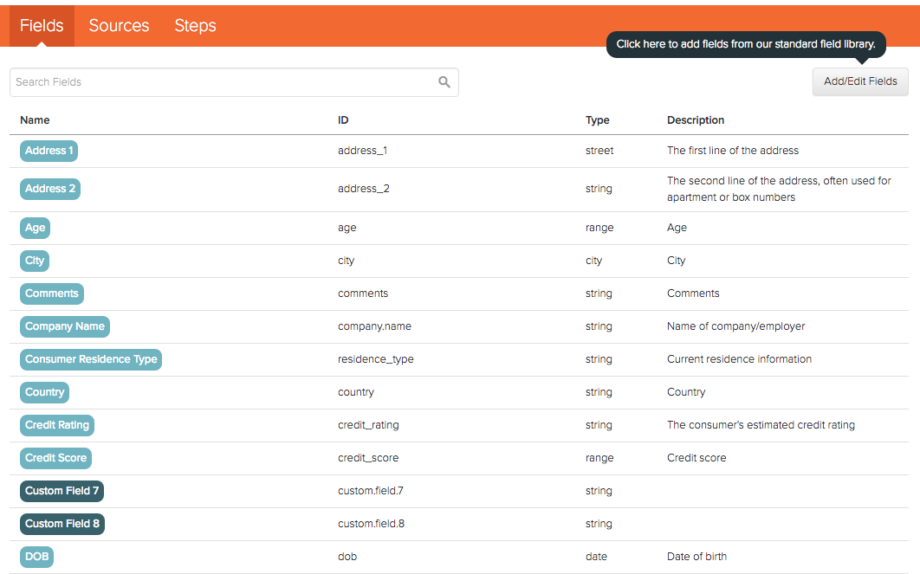
Task: Select the Consumer Residence Type pill
Action: [x=90, y=358]
